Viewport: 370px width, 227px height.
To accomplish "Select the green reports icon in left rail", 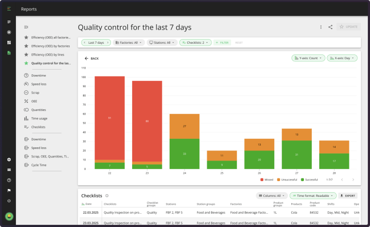I will (9, 53).
